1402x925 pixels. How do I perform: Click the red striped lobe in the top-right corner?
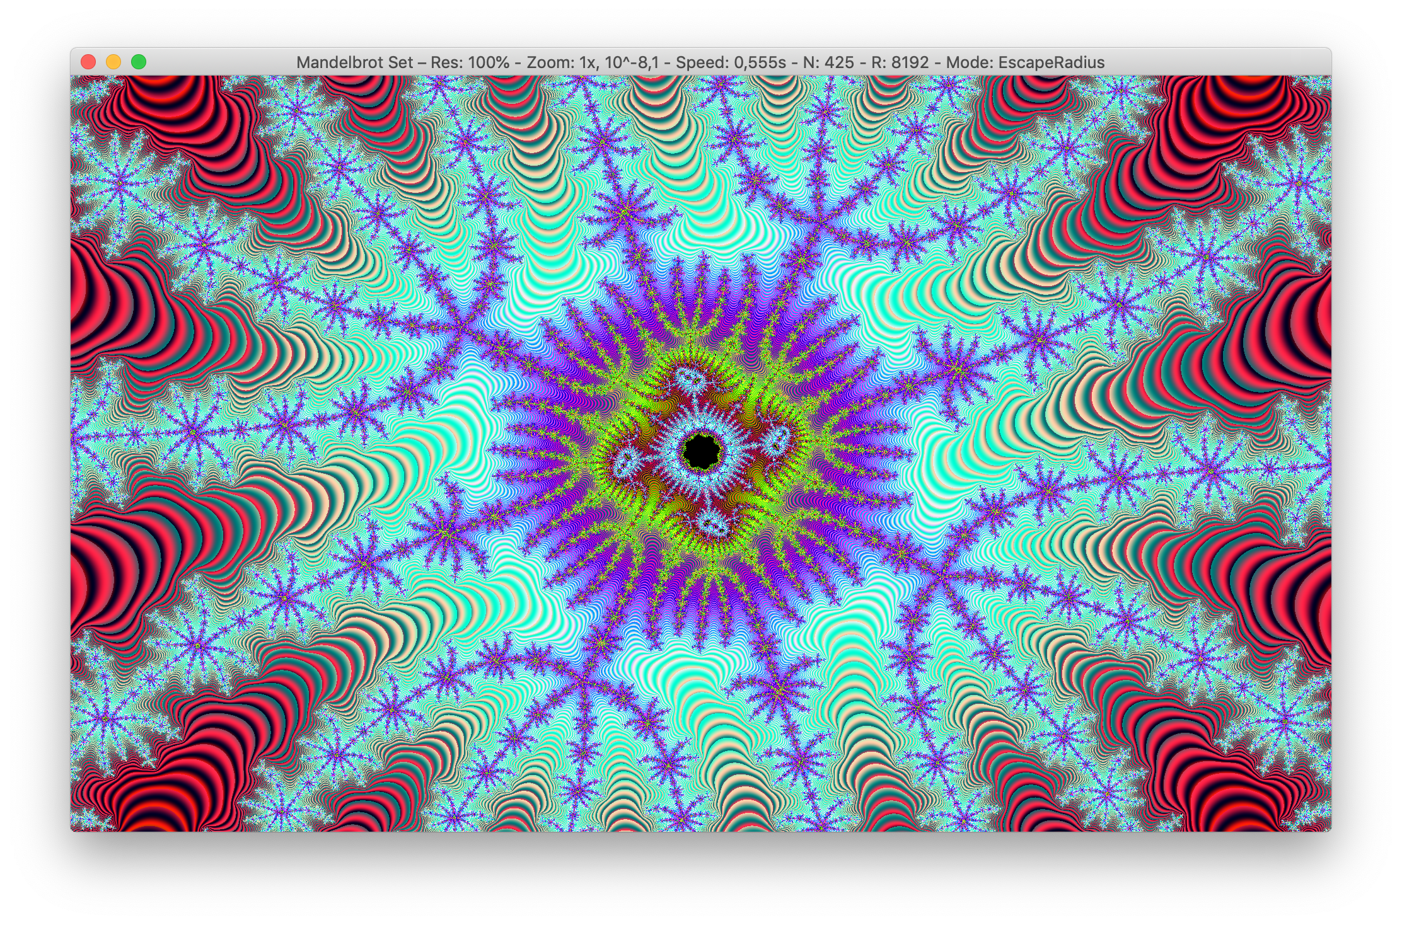pos(1236,113)
